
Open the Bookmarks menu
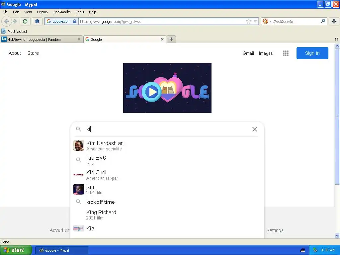pos(62,12)
